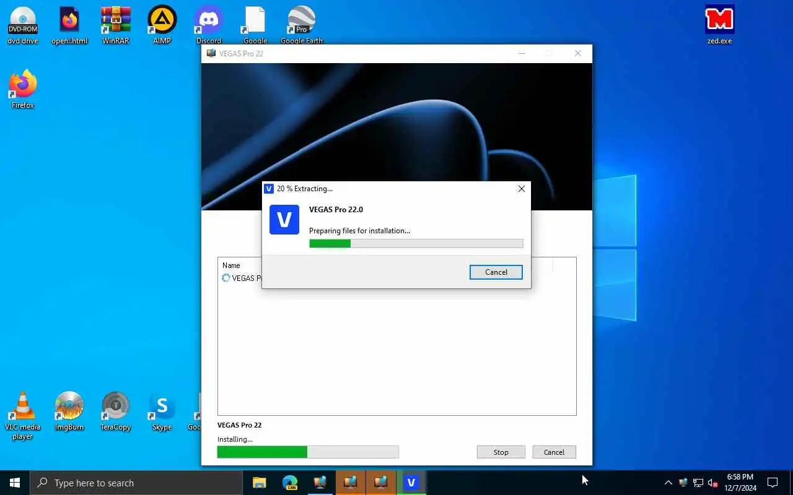Click the 'Preparing files for installation...' text
Image resolution: width=793 pixels, height=495 pixels.
click(x=359, y=231)
